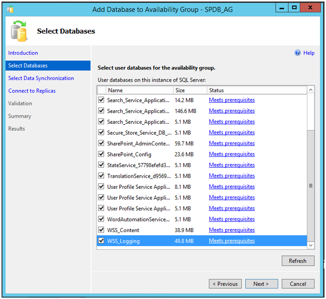The image size is (326, 299).
Task: Maximize the Add Database wizard window
Action: (294, 8)
